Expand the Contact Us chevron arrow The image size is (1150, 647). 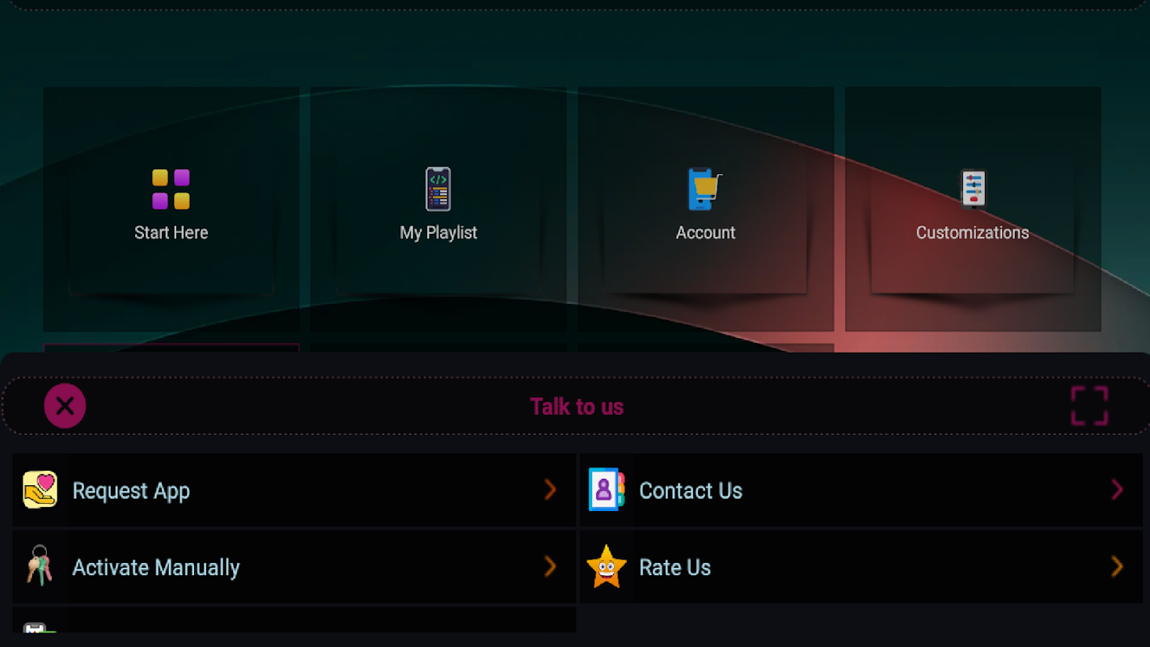1117,489
